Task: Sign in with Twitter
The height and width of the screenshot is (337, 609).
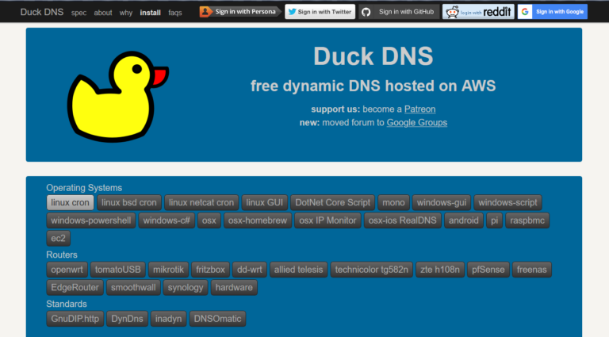Action: coord(320,12)
